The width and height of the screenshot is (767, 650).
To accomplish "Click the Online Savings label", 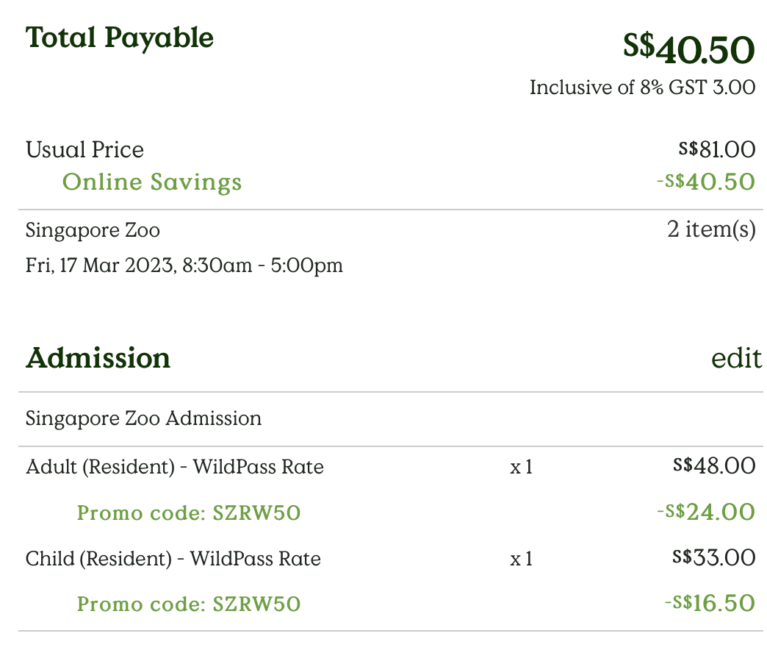I will pos(152,182).
